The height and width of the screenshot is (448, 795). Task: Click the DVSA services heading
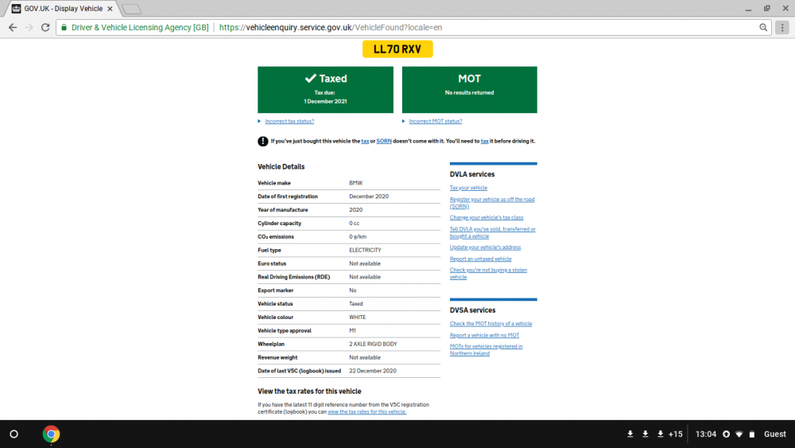472,310
